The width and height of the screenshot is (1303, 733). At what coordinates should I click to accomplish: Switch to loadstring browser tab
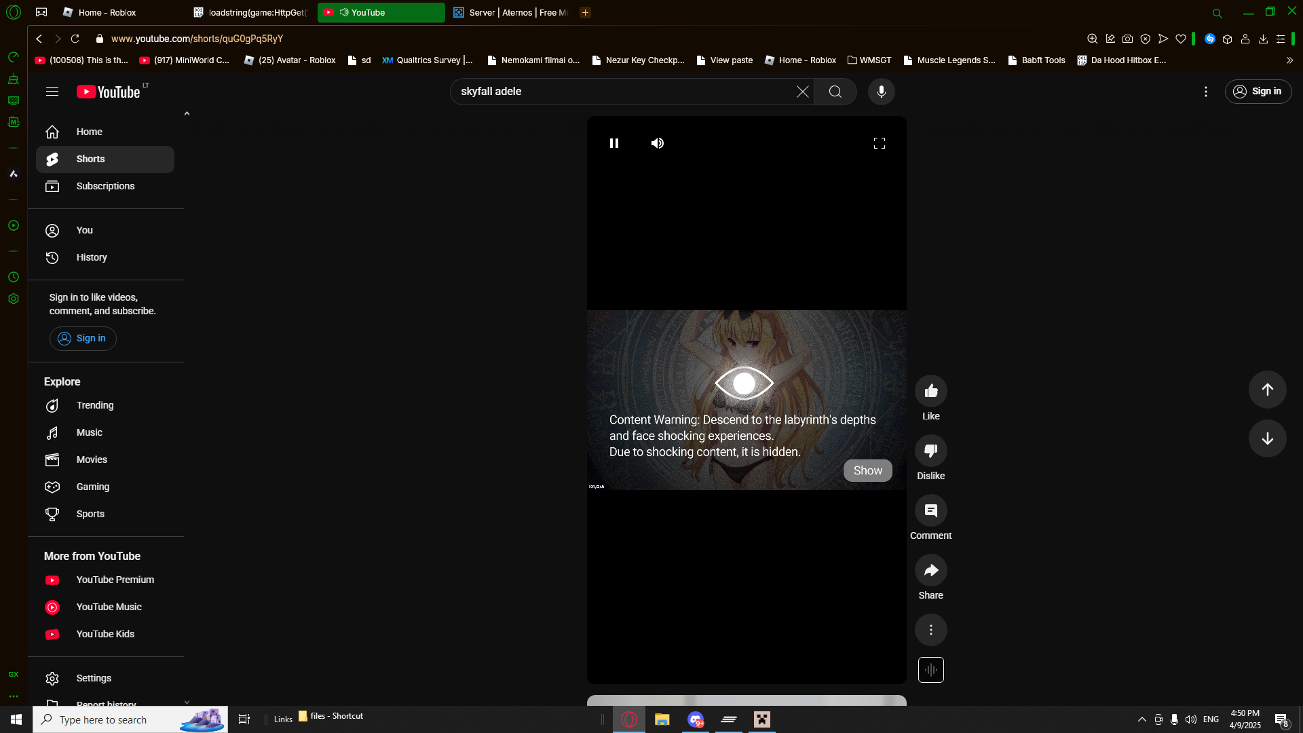[x=251, y=13]
